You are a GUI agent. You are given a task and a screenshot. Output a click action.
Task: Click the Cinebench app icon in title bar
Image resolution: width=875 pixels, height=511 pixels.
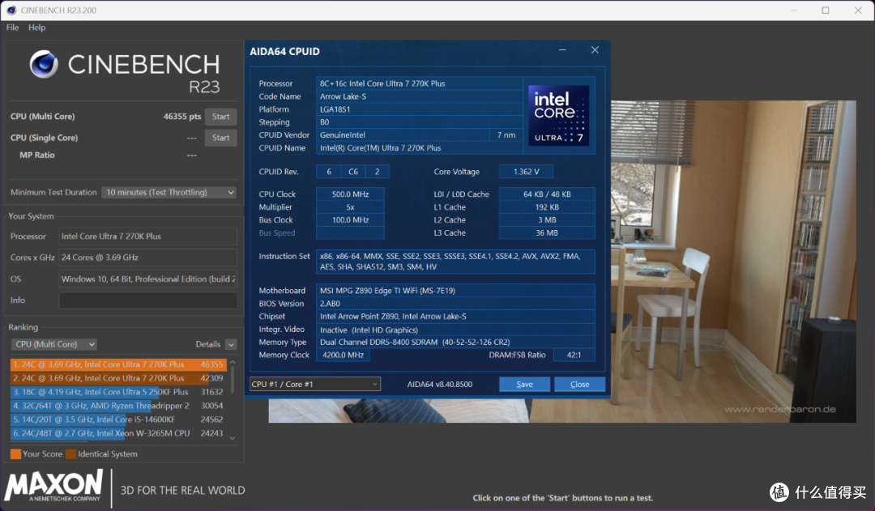click(11, 10)
